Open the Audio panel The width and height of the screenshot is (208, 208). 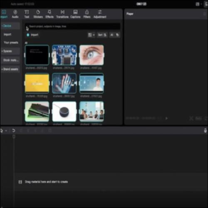coord(15,14)
